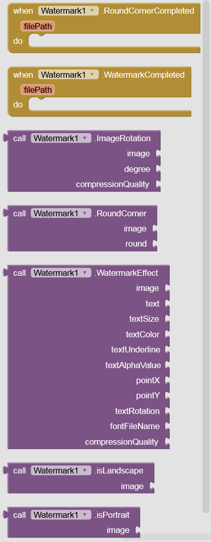Screen dimensions: 211x542
Task: Click the degree socket of ImageRotation
Action: tap(158, 169)
